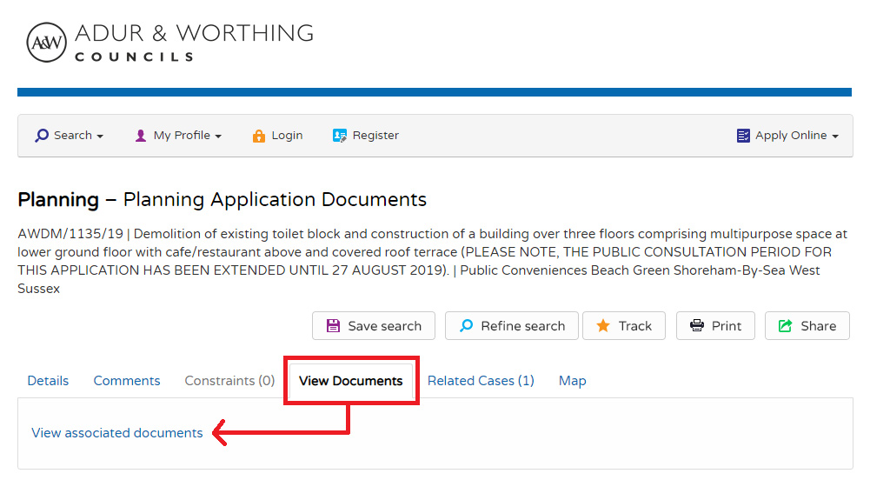
Task: Expand the My Profile dropdown caret
Action: pyautogui.click(x=218, y=137)
